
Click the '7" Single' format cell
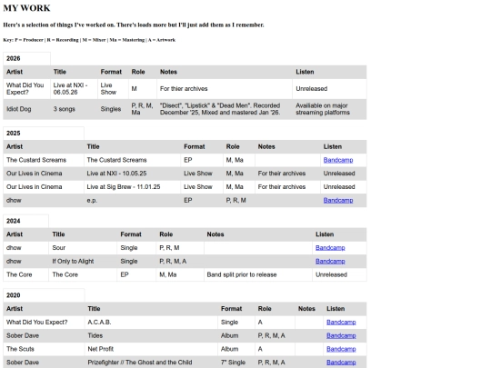click(x=236, y=363)
